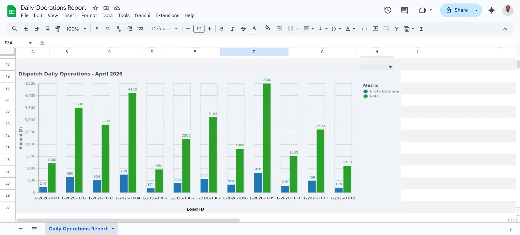This screenshot has height=235, width=520.
Task: Open the Extensions menu
Action: pyautogui.click(x=167, y=15)
